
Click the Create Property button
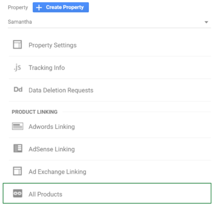[x=61, y=7]
